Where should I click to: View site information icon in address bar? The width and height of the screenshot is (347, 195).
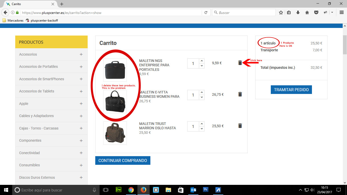13,12
